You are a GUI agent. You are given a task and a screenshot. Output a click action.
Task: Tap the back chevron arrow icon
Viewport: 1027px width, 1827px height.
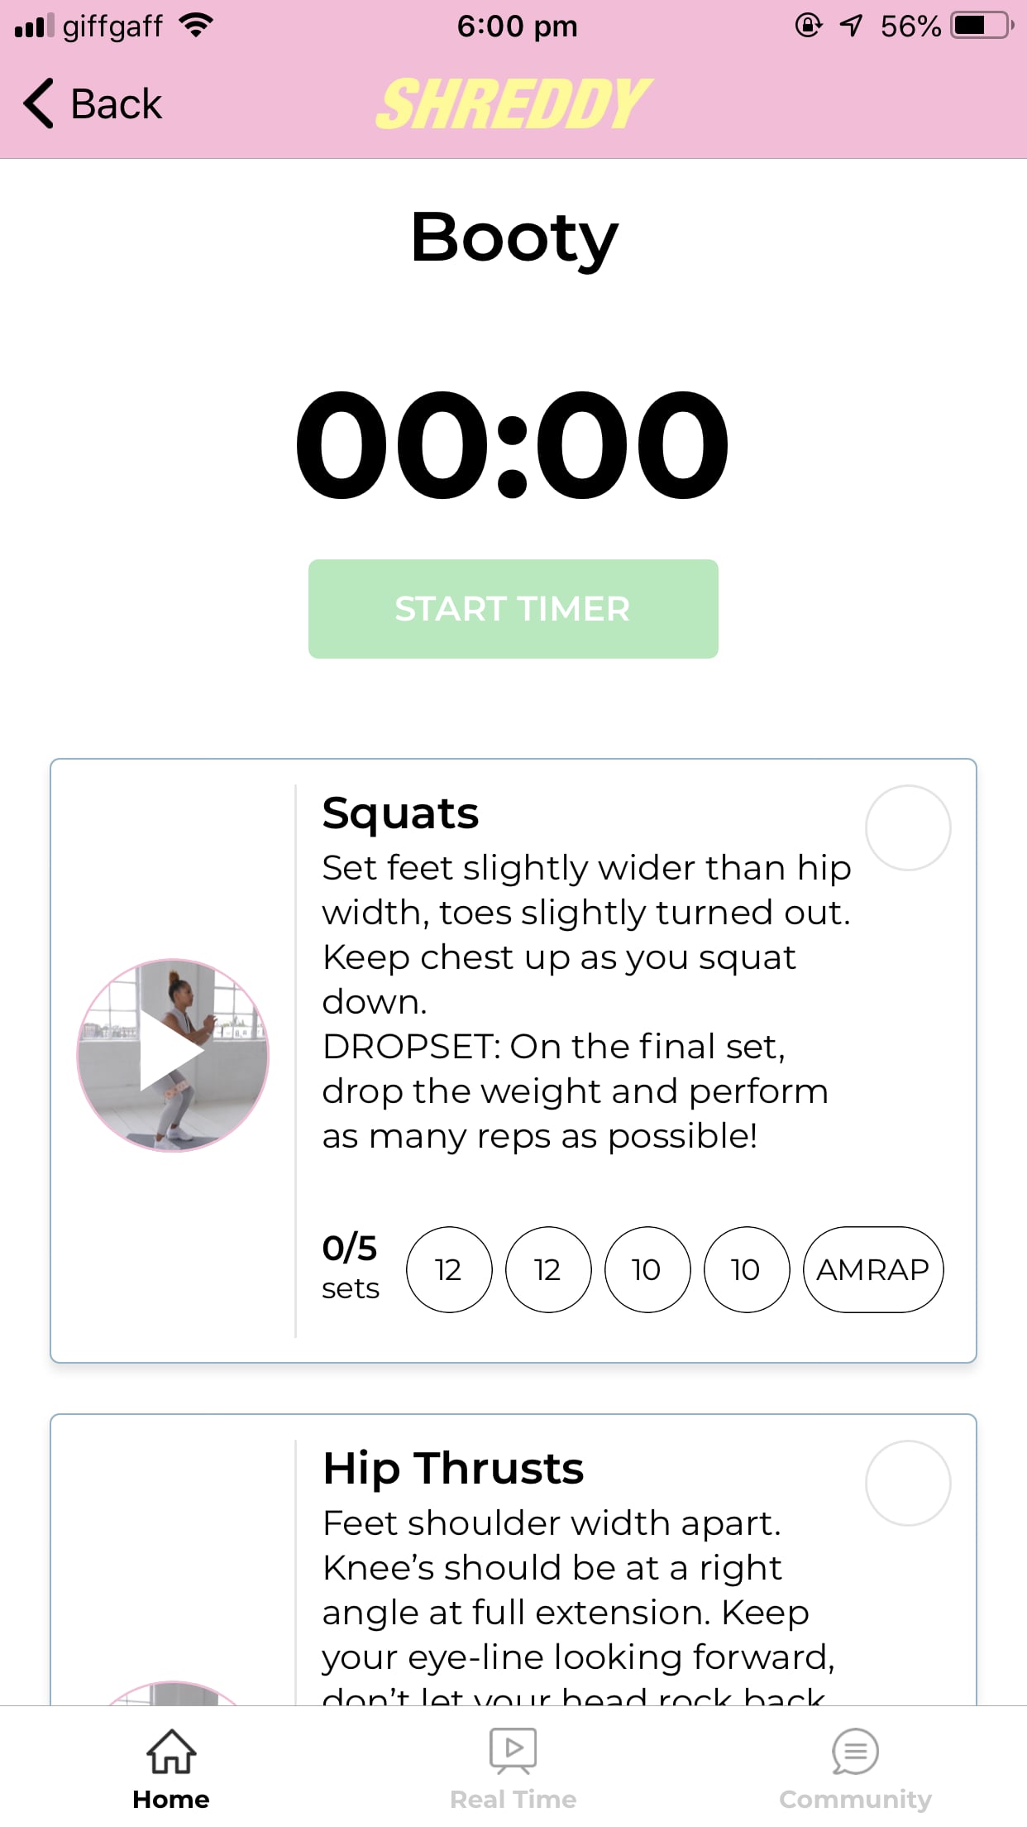pyautogui.click(x=37, y=103)
